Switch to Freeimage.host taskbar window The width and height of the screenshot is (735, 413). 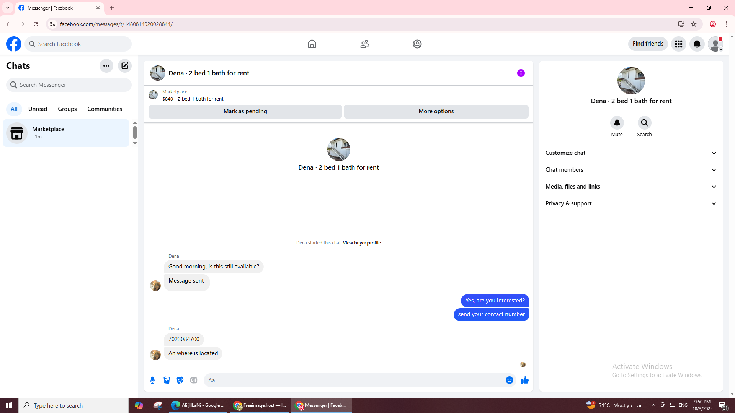tap(260, 405)
